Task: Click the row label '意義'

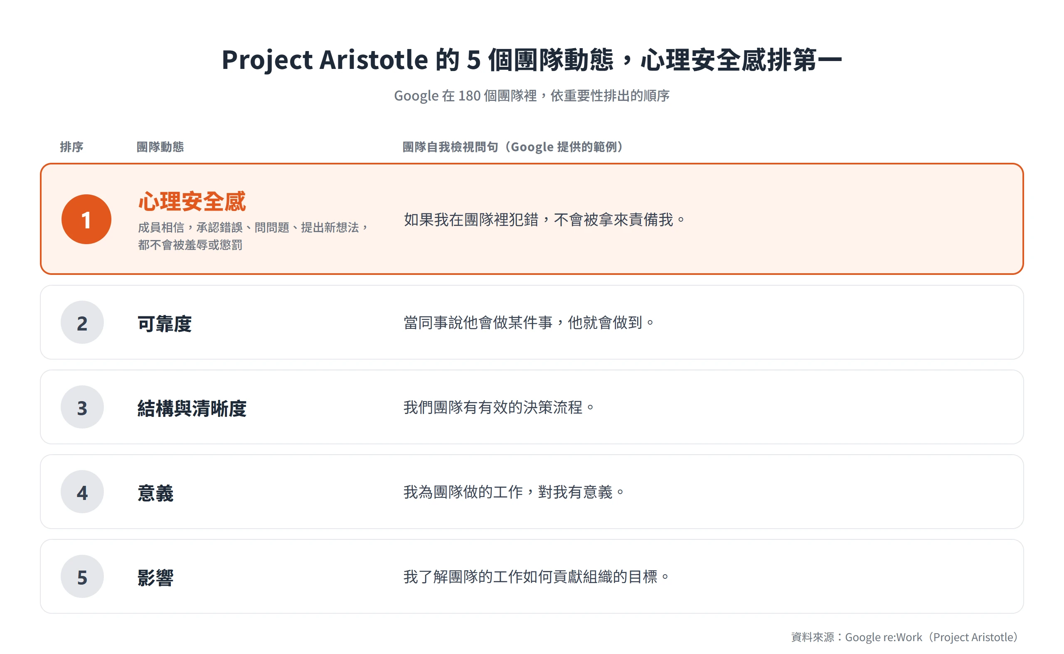Action: point(155,494)
